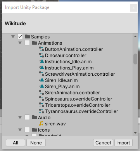
Task: Select the Instructions_Play.anim text
Action: tap(69, 68)
